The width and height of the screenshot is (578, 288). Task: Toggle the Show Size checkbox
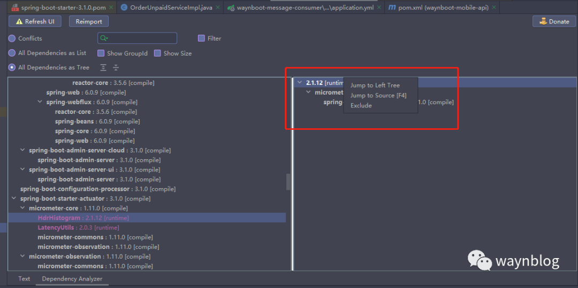pos(157,53)
